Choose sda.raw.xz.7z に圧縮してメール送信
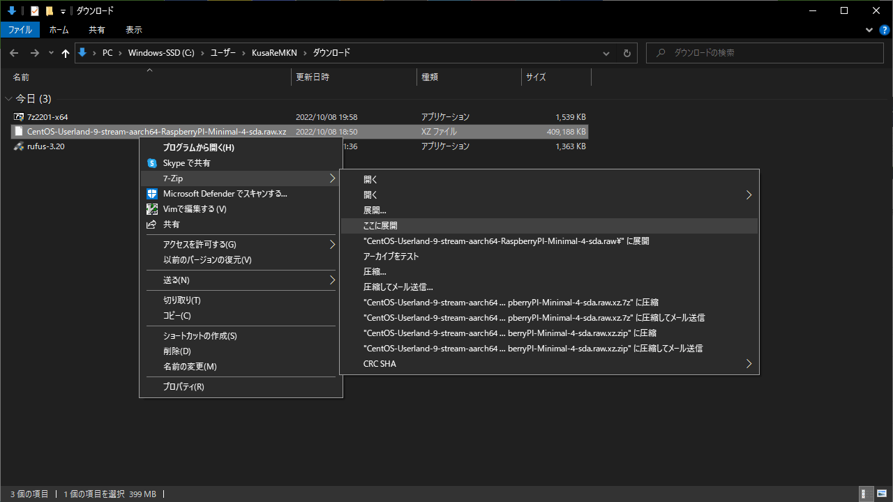Viewport: 893px width, 502px height. (x=549, y=318)
